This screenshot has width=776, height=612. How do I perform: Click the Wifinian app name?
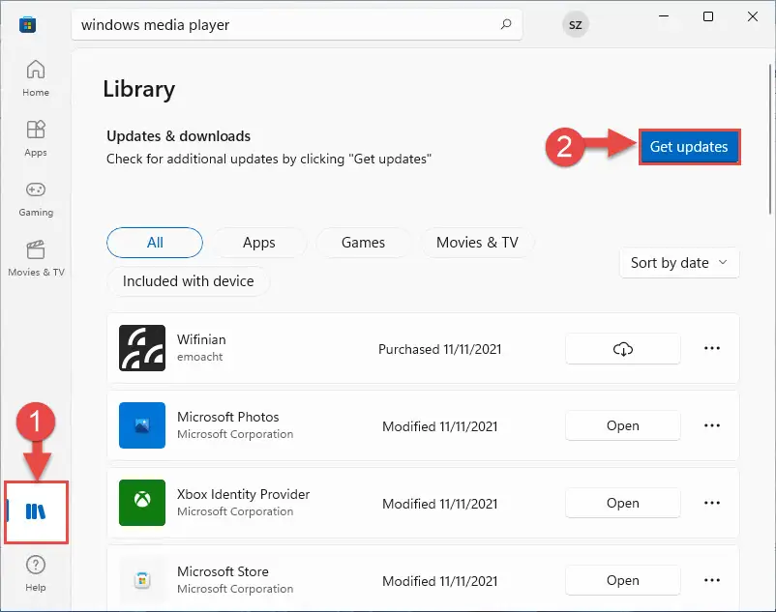[201, 339]
